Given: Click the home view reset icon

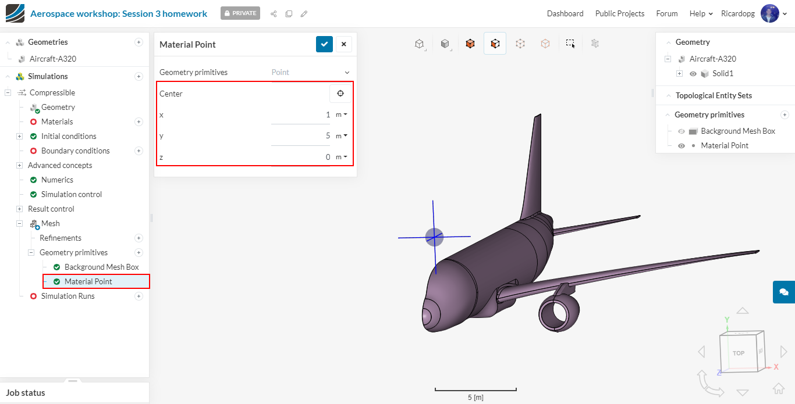Looking at the screenshot, I should 778,388.
